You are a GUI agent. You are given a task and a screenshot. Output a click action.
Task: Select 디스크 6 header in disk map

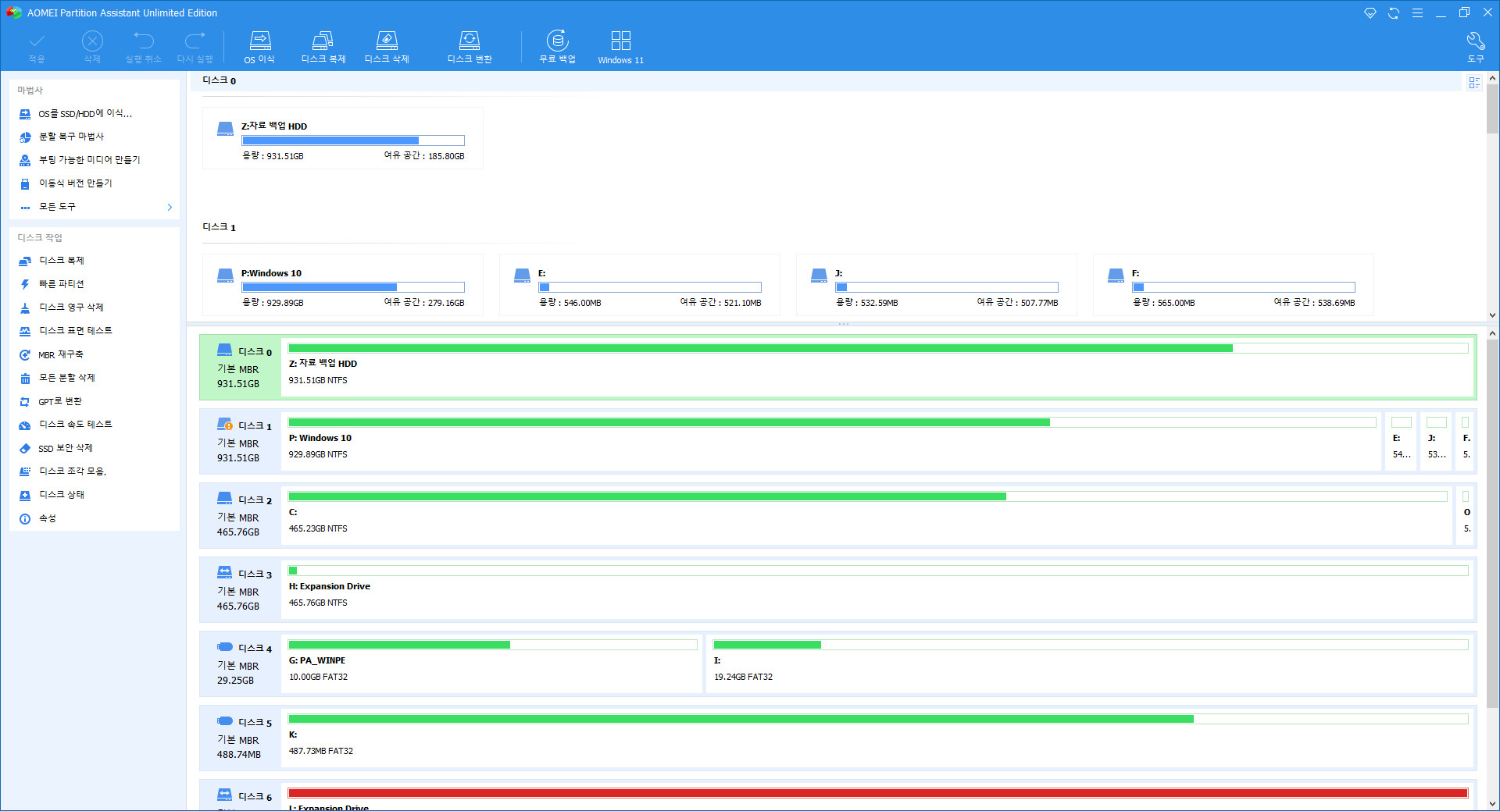(241, 796)
